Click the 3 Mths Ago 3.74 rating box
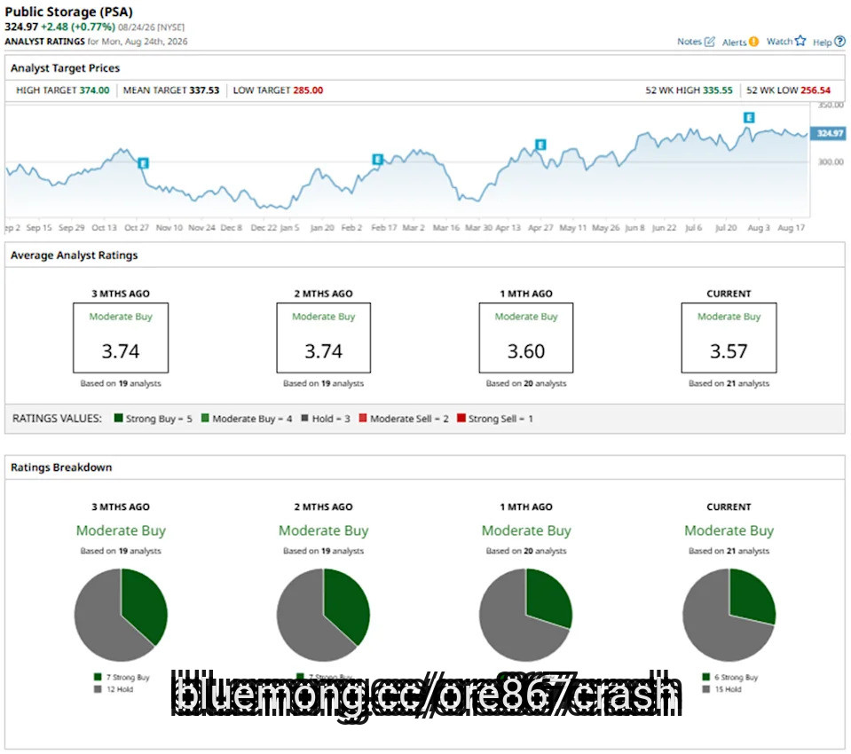This screenshot has height=754, width=851. point(121,337)
